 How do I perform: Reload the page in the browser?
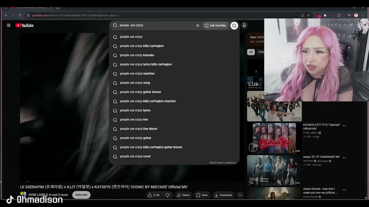click(x=20, y=15)
